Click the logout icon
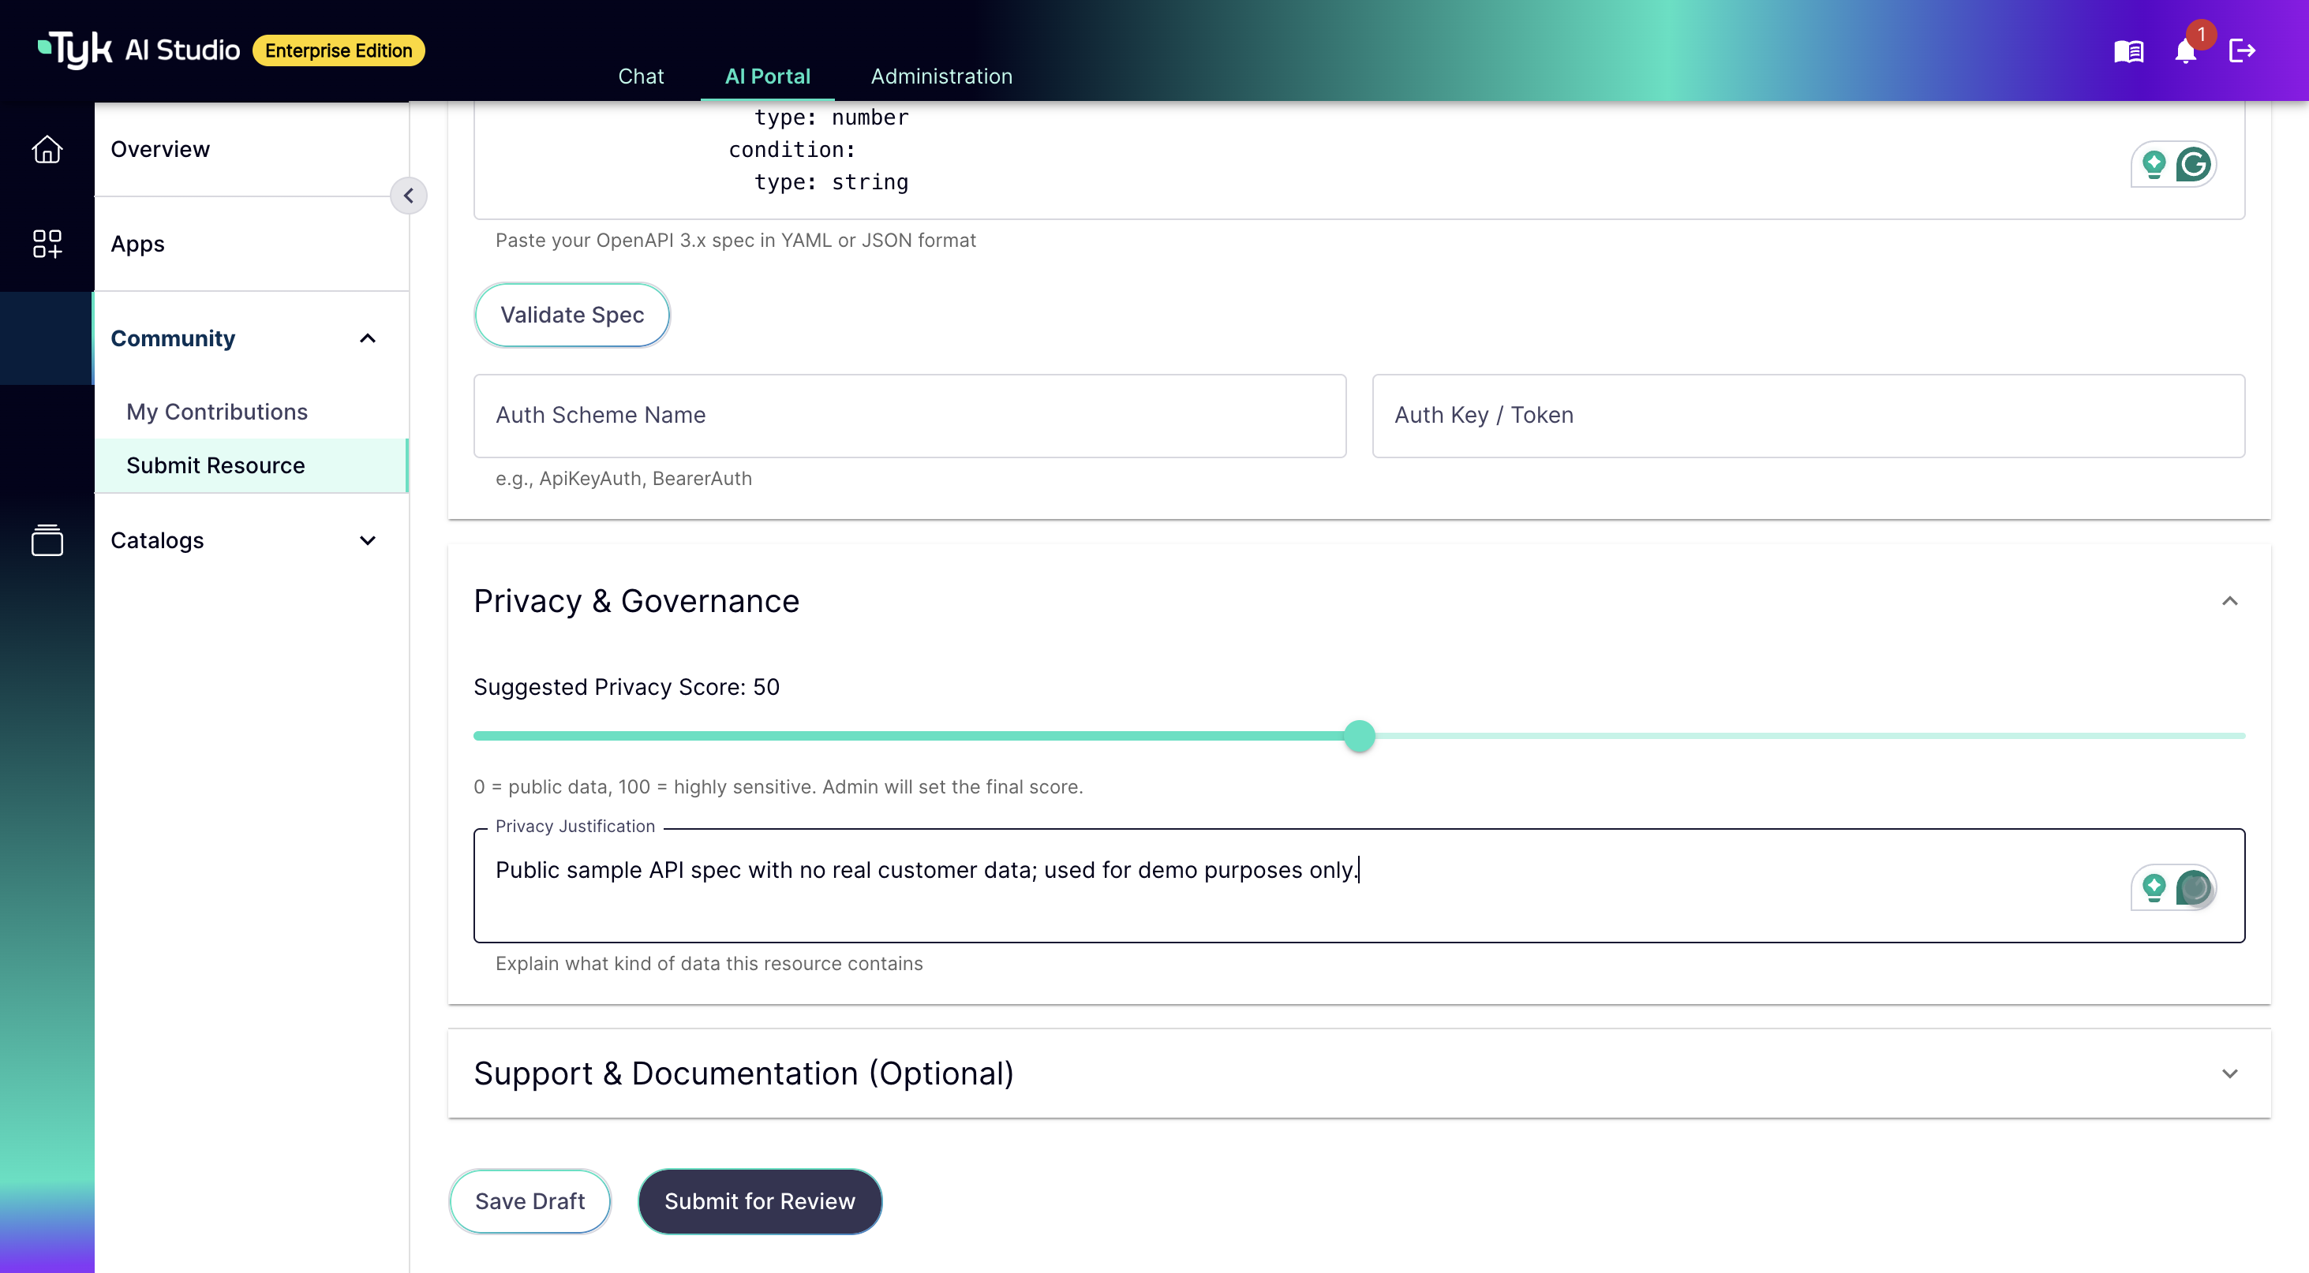Image resolution: width=2309 pixels, height=1273 pixels. click(x=2242, y=51)
